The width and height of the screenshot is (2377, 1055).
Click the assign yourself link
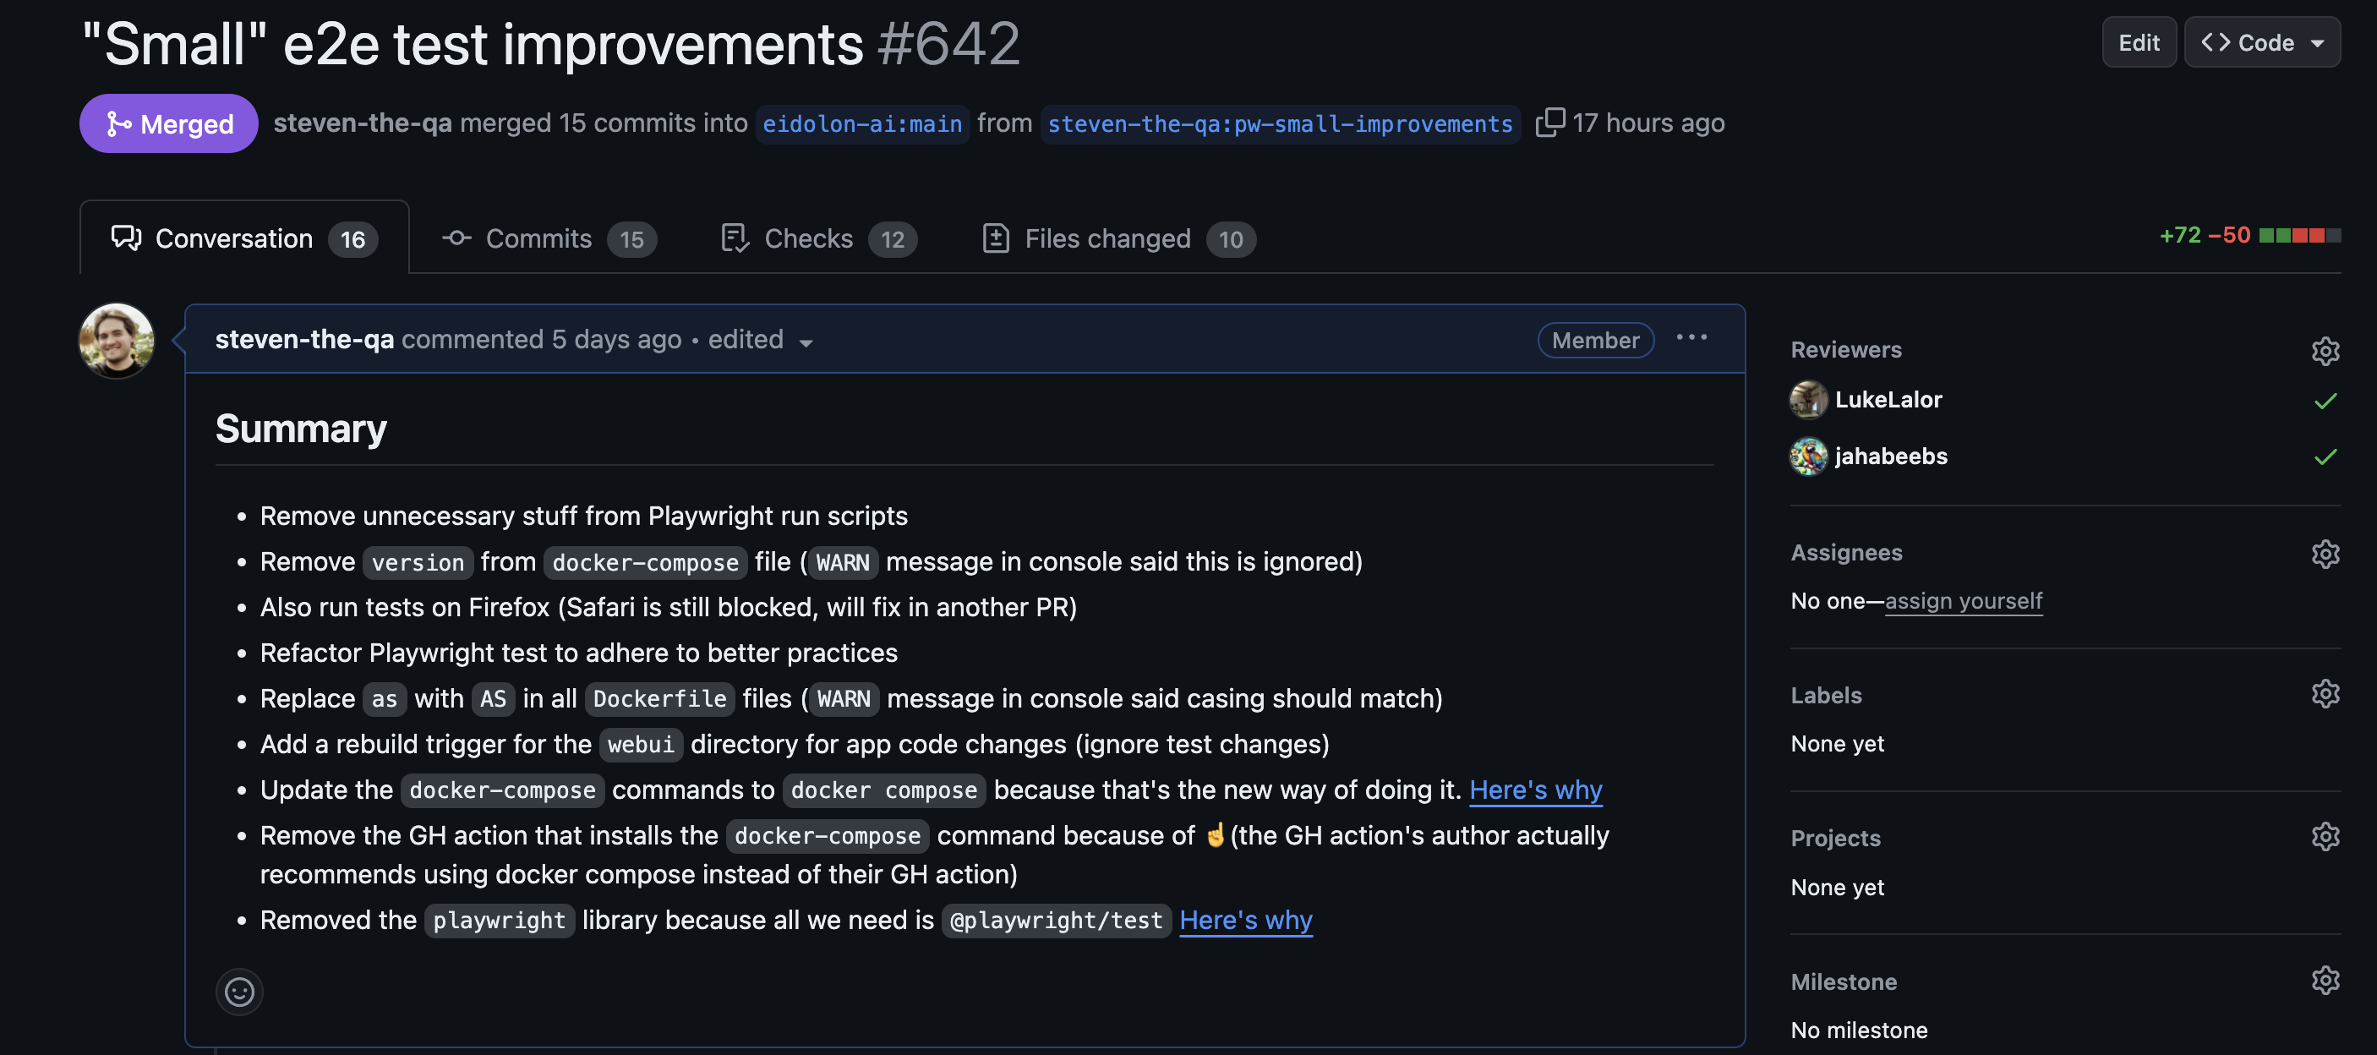click(x=1964, y=601)
